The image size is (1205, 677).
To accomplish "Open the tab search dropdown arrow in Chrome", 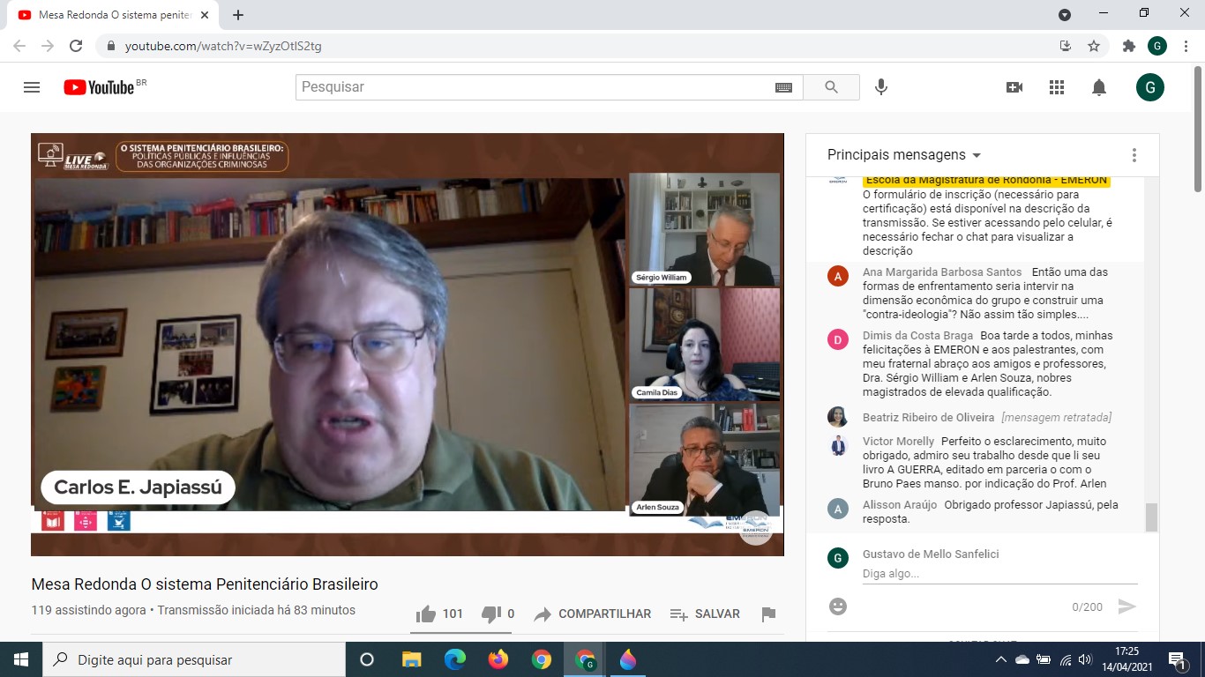I will coord(1065,15).
